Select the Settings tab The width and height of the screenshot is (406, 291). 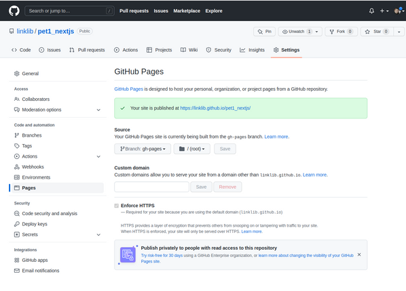287,50
